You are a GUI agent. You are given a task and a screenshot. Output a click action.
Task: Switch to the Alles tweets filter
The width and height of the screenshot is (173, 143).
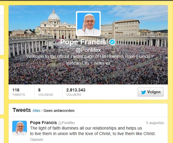tap(36, 111)
